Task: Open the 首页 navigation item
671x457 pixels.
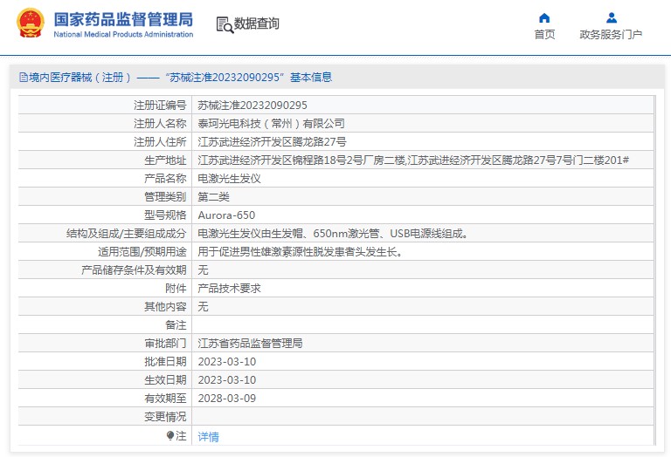Action: coord(544,35)
